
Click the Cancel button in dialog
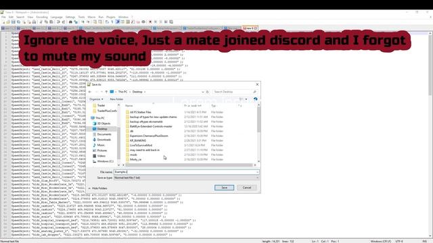coord(247,188)
